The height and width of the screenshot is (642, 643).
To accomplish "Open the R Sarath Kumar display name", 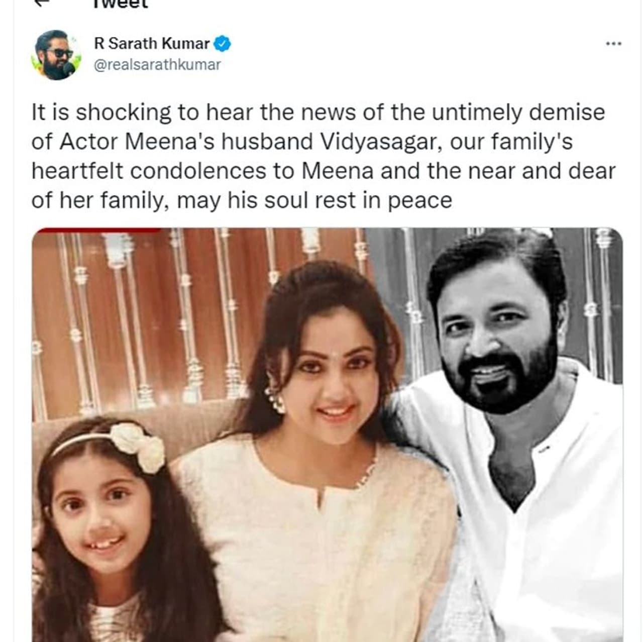I will click(x=151, y=44).
